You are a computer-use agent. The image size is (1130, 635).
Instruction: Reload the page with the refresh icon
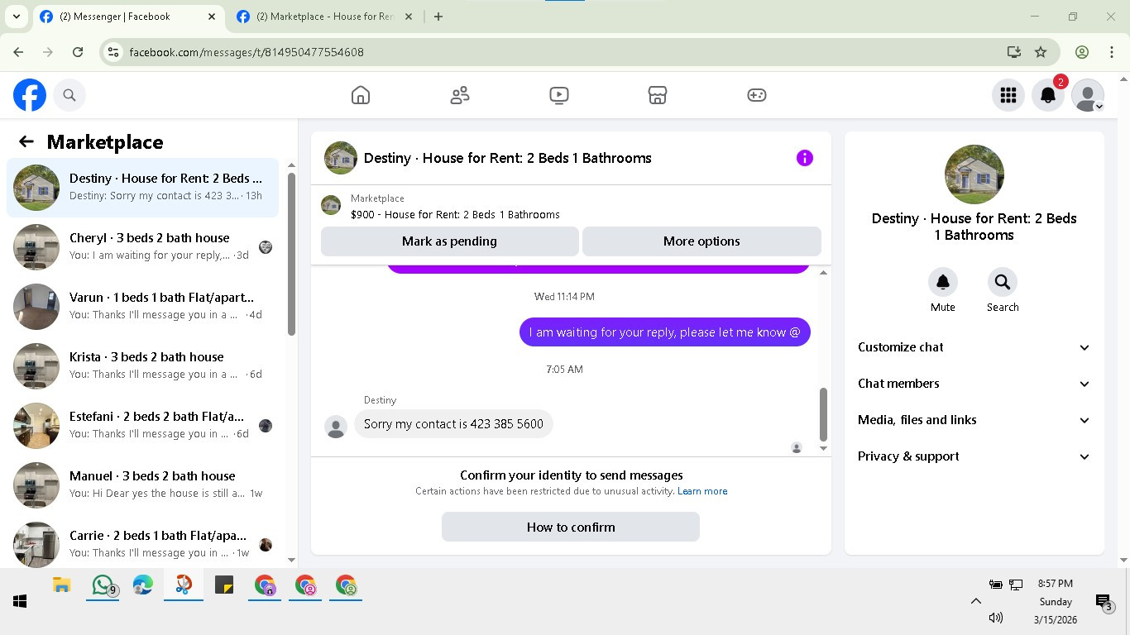point(78,52)
